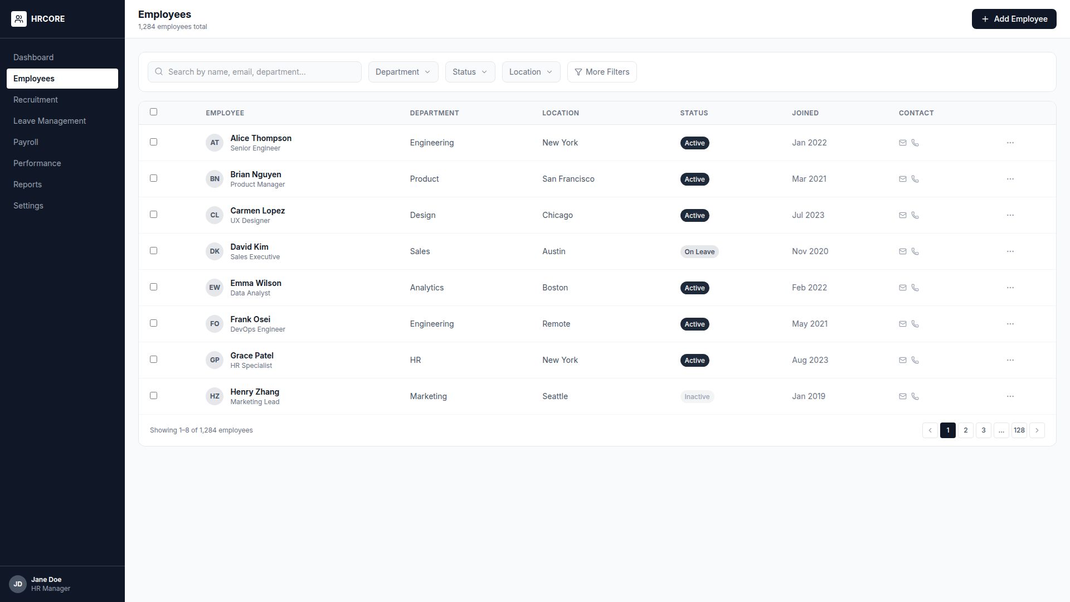Viewport: 1070px width, 602px height.
Task: Open the three-dot actions menu for David Kim
Action: pyautogui.click(x=1010, y=251)
